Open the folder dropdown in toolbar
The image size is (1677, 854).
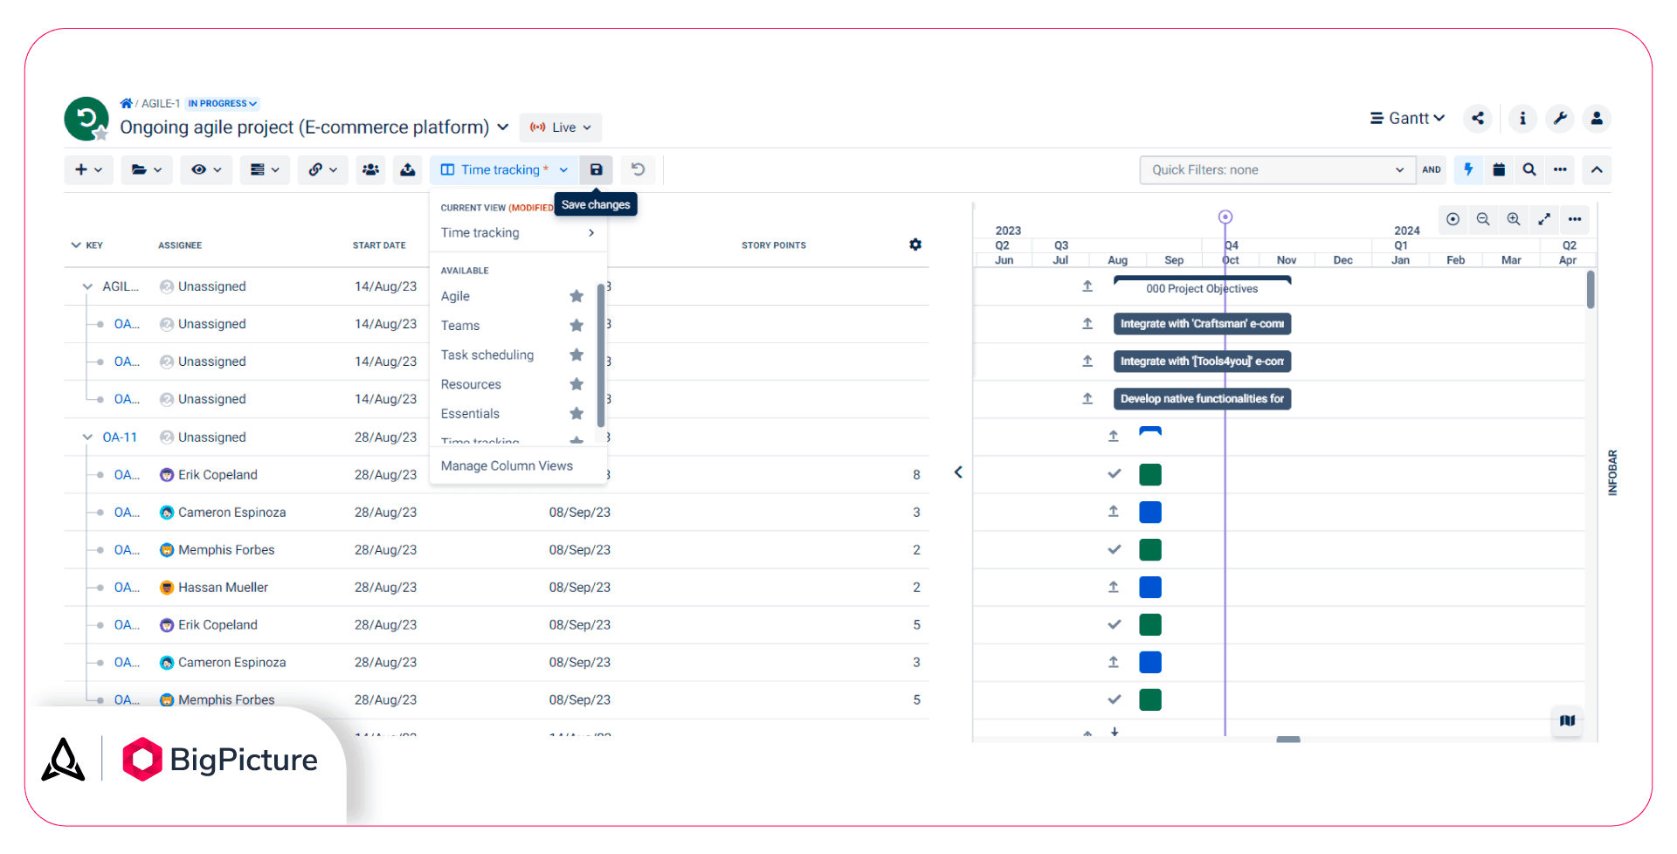(x=147, y=169)
